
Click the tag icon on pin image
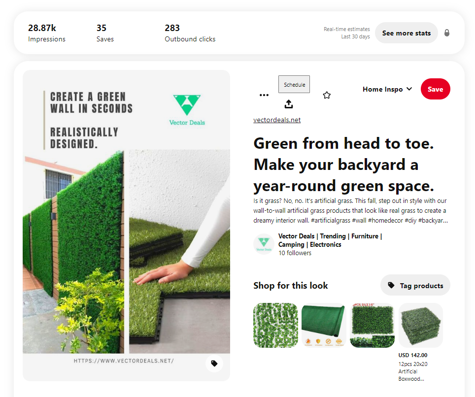coord(214,364)
